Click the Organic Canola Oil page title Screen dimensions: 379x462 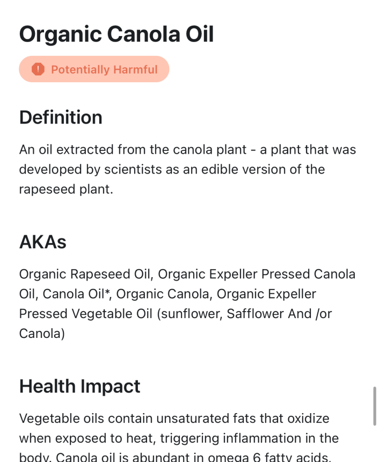click(x=116, y=34)
